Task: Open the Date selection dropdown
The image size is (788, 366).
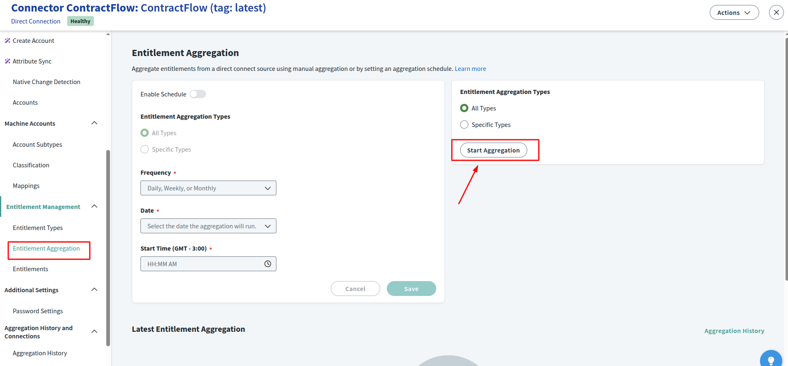Action: coord(208,226)
